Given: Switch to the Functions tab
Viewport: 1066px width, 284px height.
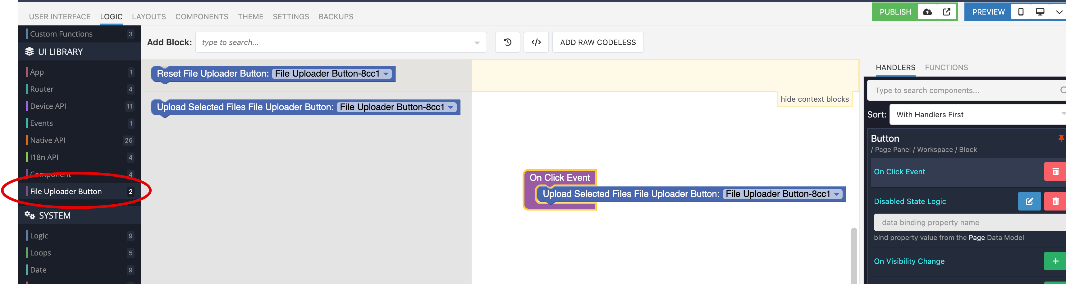Looking at the screenshot, I should (946, 68).
